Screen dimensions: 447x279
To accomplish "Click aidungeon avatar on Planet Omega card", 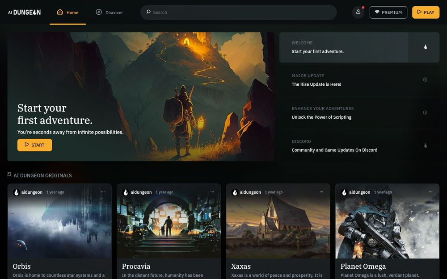I will (x=344, y=192).
